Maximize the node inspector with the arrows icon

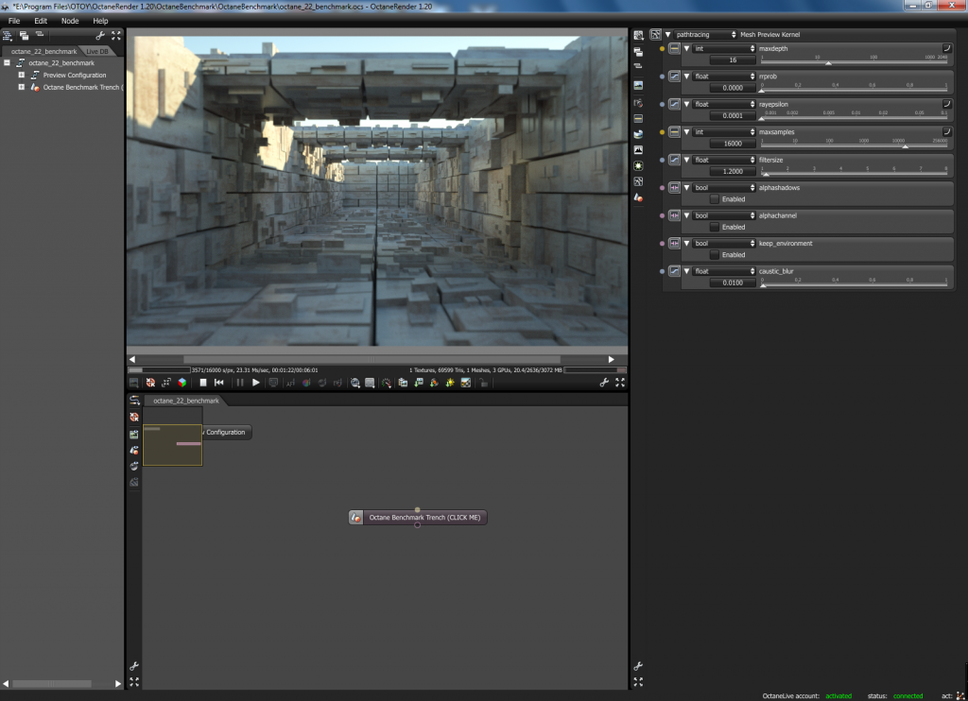638,682
